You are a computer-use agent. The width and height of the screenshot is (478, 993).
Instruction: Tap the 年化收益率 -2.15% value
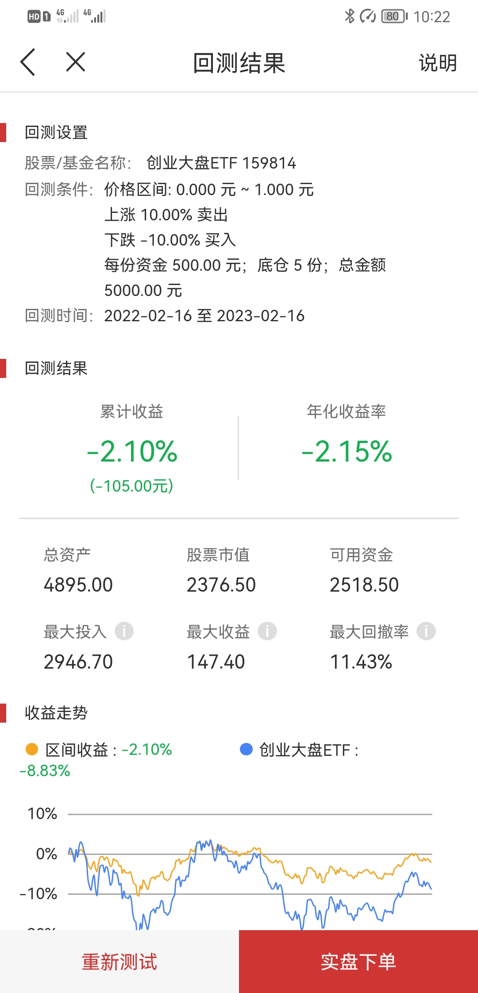(x=347, y=452)
